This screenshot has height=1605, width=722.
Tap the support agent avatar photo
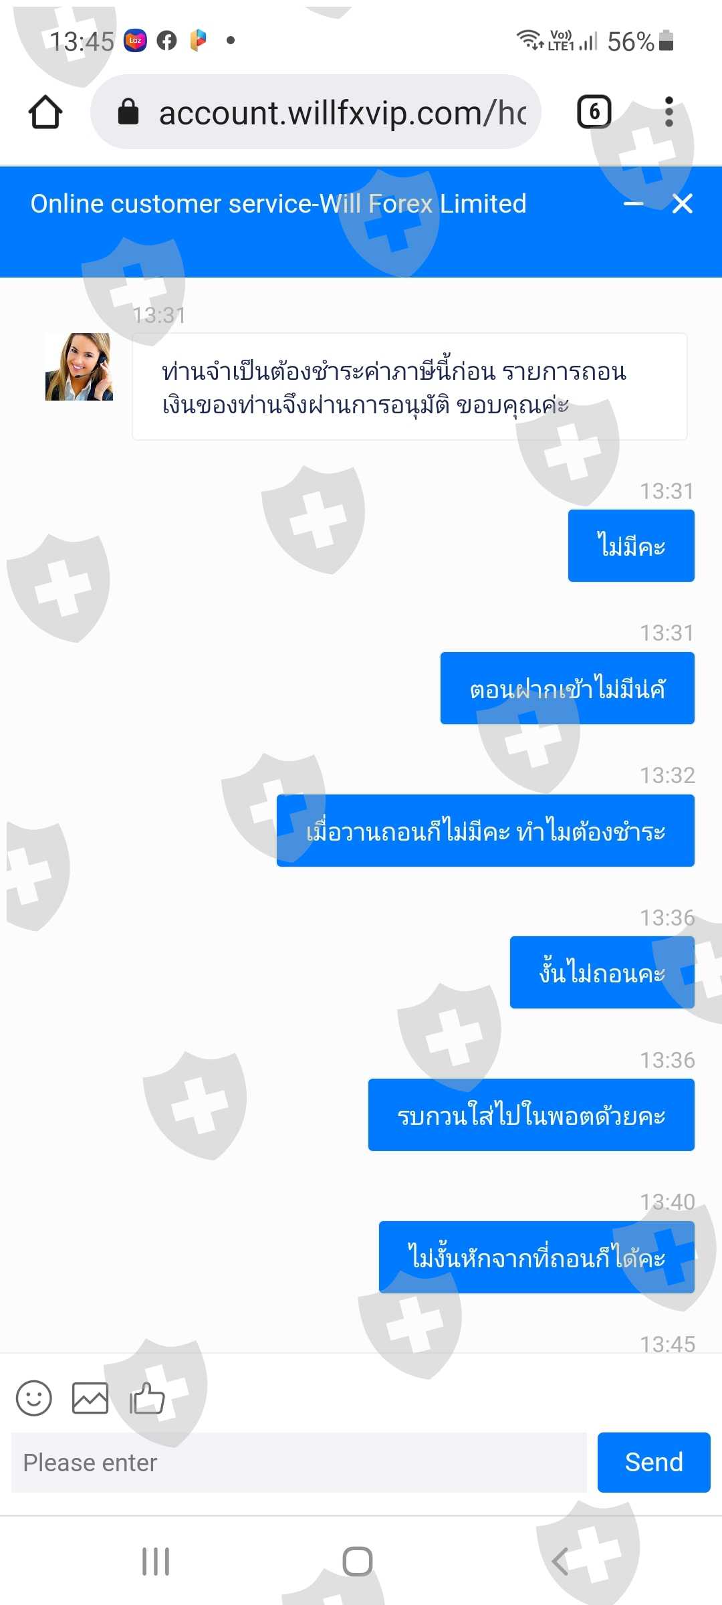[x=79, y=367]
